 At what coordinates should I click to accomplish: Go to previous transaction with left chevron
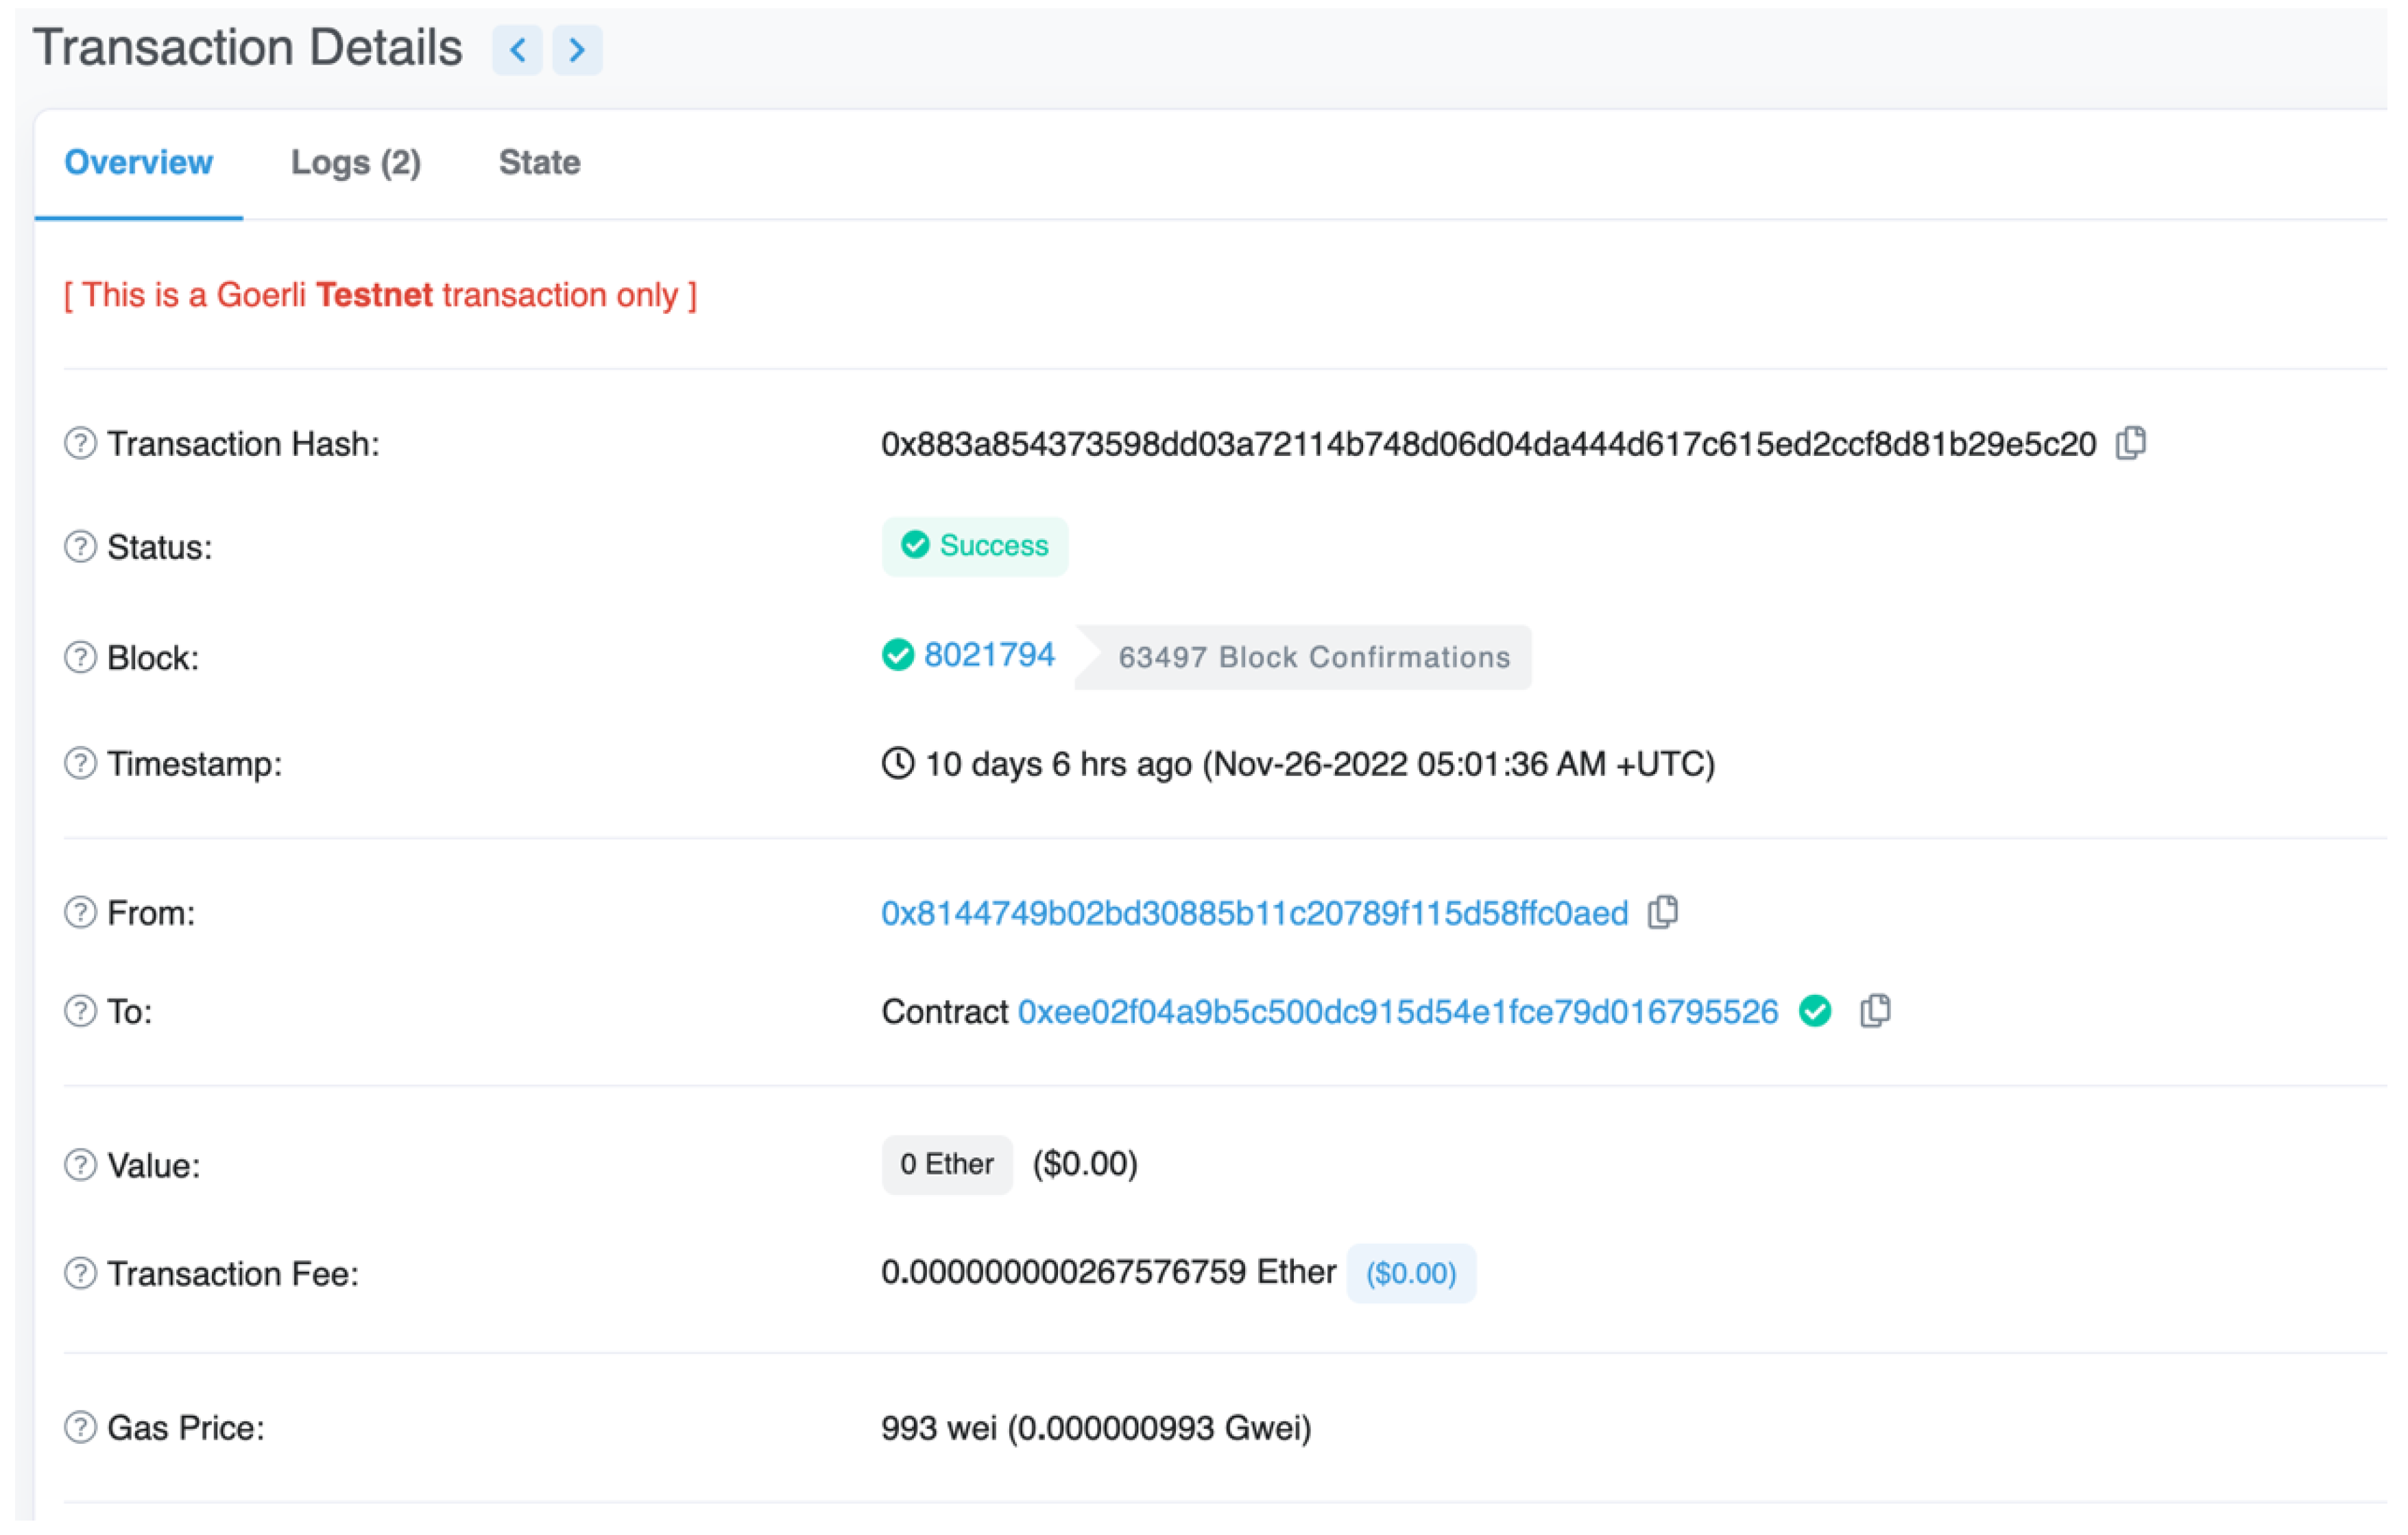click(x=517, y=50)
